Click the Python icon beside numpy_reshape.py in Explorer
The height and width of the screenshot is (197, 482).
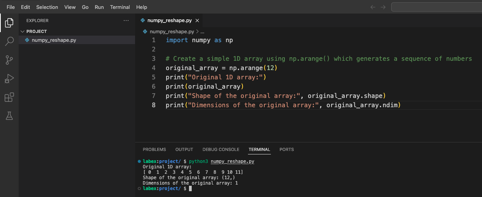[27, 40]
